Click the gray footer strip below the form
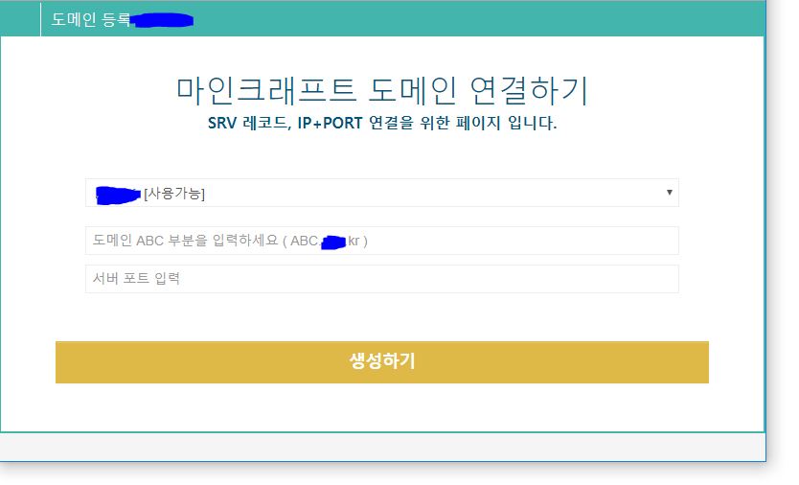Screen dimensions: 799x485 point(381,446)
